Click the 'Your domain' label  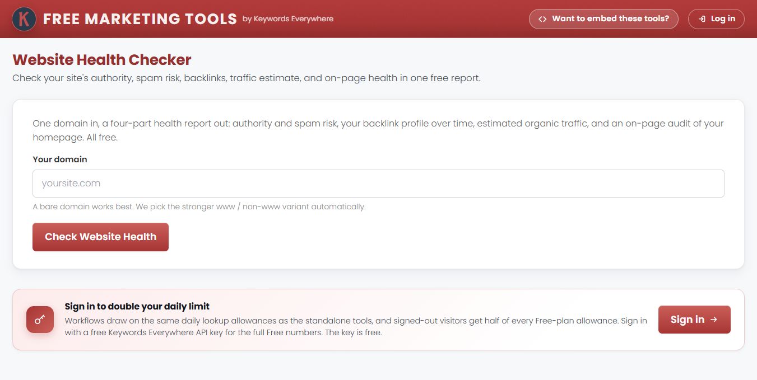tap(60, 159)
